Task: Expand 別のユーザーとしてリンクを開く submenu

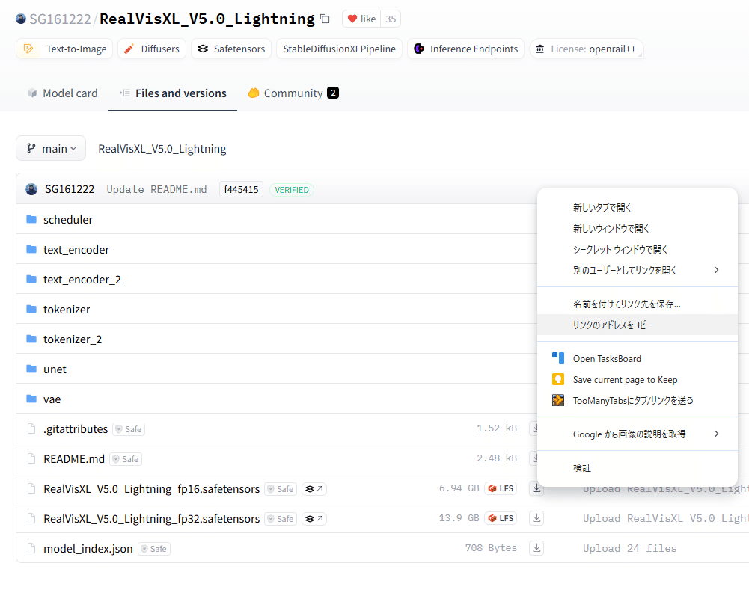Action: click(x=638, y=270)
